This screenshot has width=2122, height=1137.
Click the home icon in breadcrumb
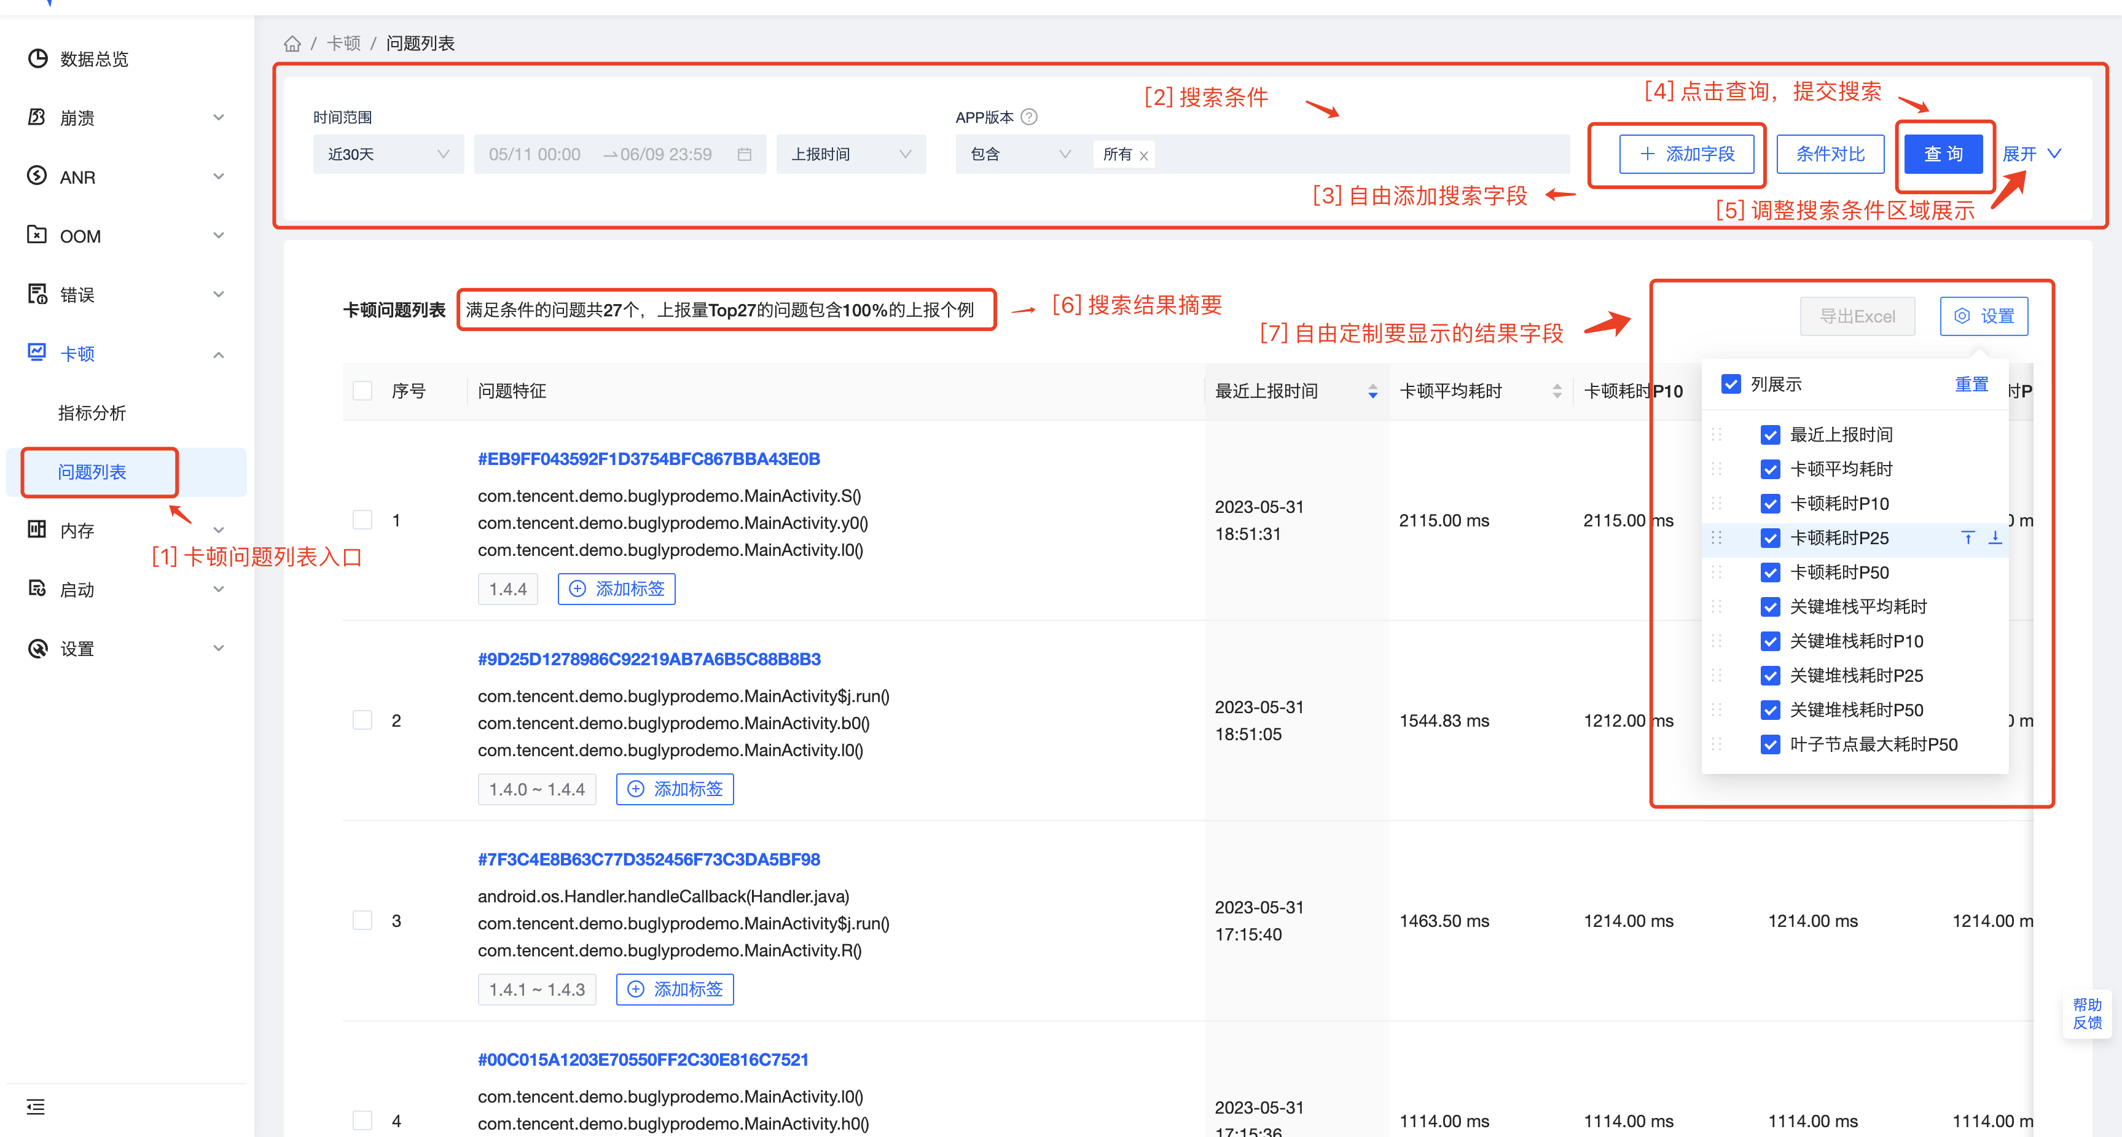click(292, 43)
